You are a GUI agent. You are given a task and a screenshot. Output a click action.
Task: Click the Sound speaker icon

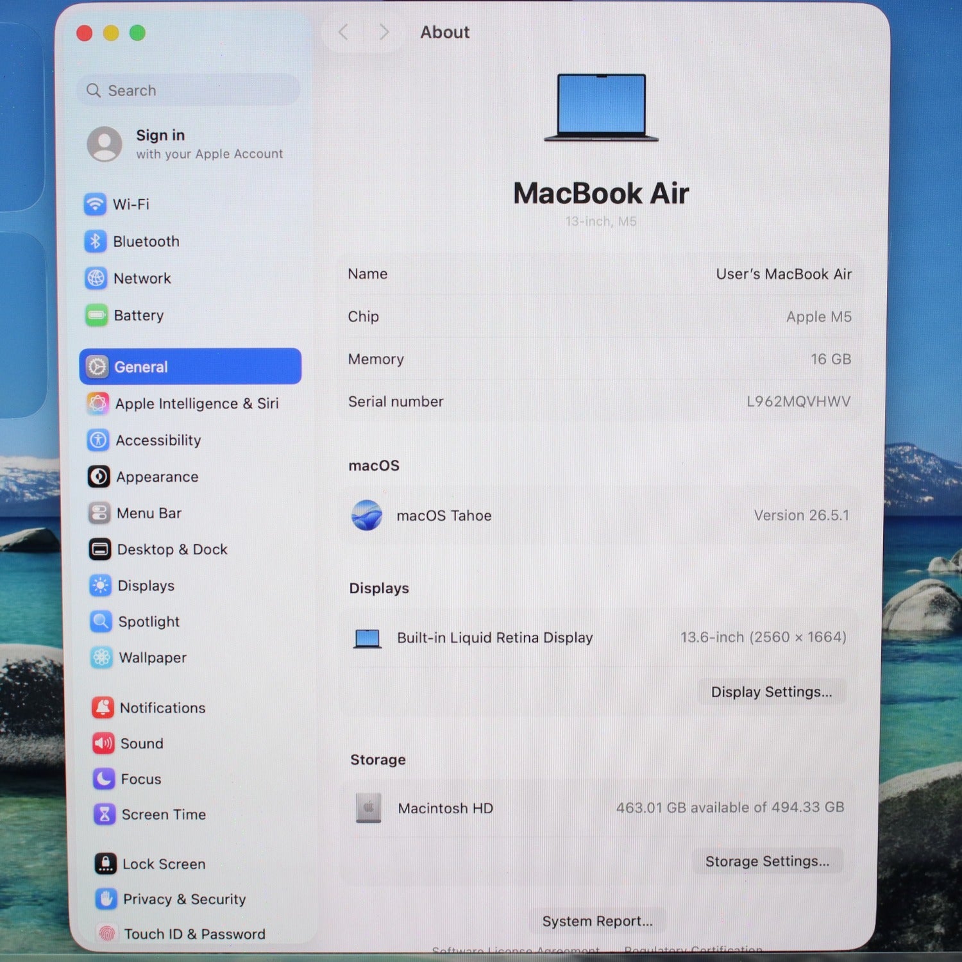[104, 743]
